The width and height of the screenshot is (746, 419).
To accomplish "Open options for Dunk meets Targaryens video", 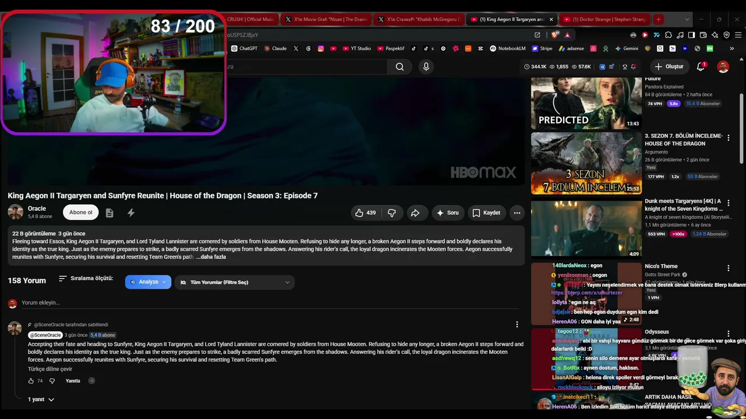I will coord(728,203).
